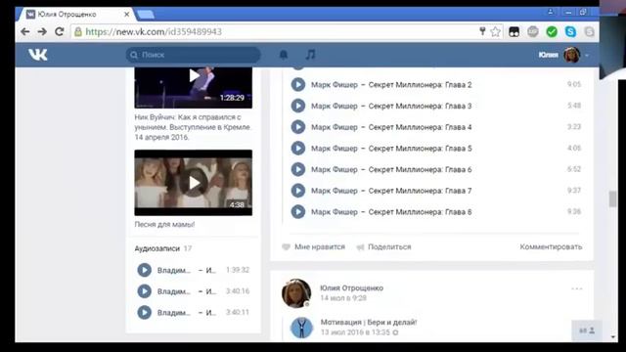Image resolution: width=626 pixels, height=352 pixels.
Task: Open the Ник Вуйчич video title link
Action: click(x=193, y=127)
